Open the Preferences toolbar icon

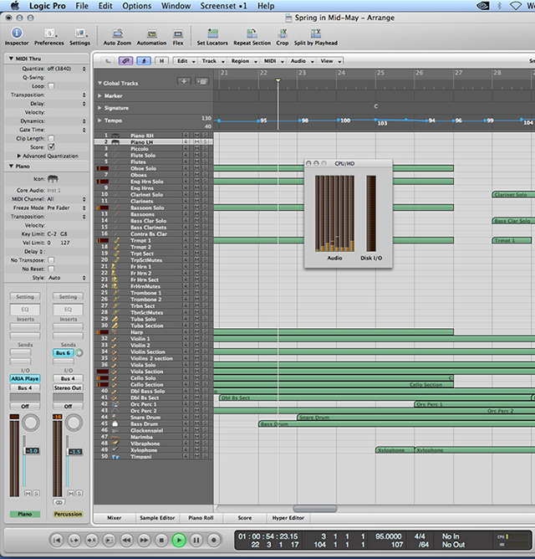[49, 36]
